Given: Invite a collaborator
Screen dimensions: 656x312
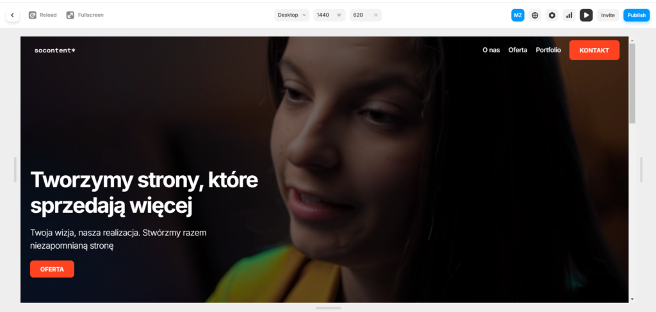Looking at the screenshot, I should pos(608,15).
